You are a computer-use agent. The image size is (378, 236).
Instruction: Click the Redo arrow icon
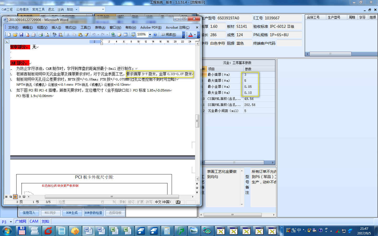(x=103, y=35)
